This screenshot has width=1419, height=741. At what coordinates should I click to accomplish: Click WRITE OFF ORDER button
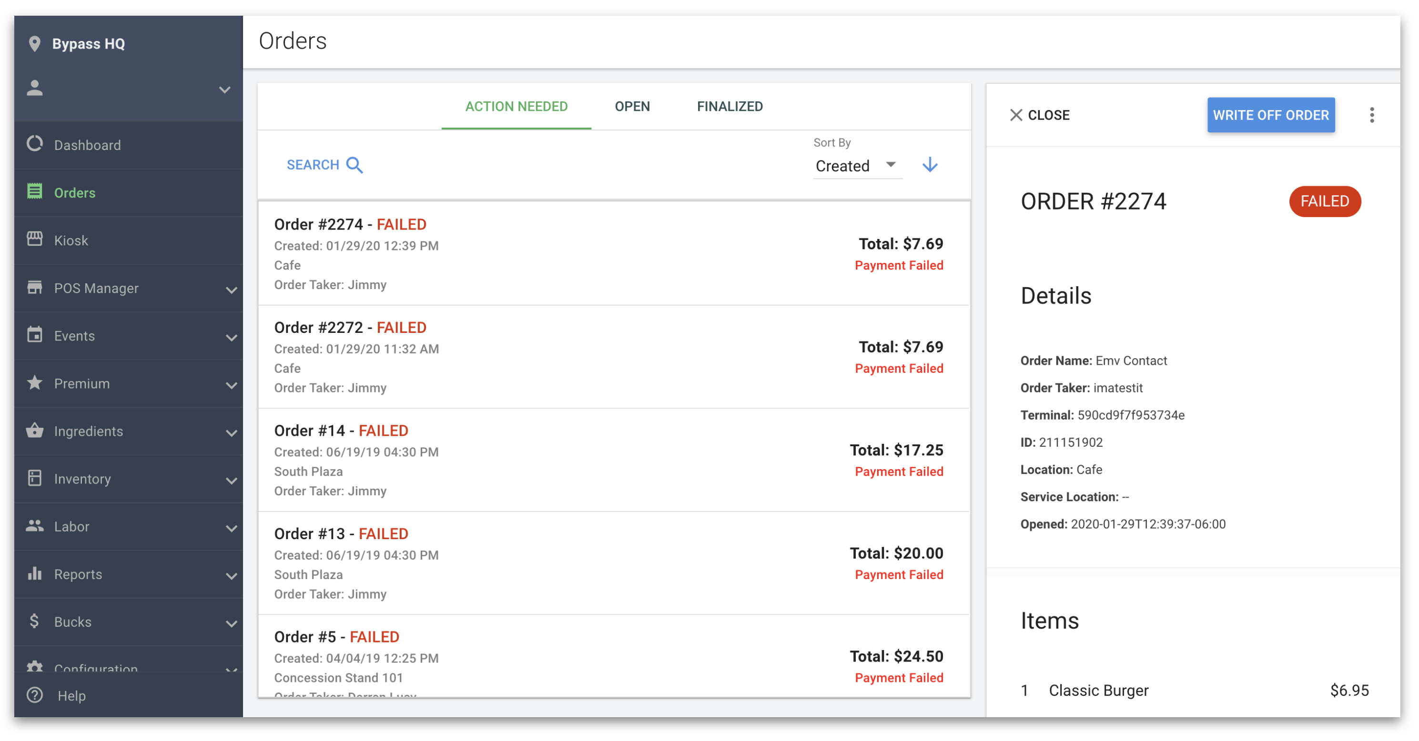click(x=1270, y=114)
